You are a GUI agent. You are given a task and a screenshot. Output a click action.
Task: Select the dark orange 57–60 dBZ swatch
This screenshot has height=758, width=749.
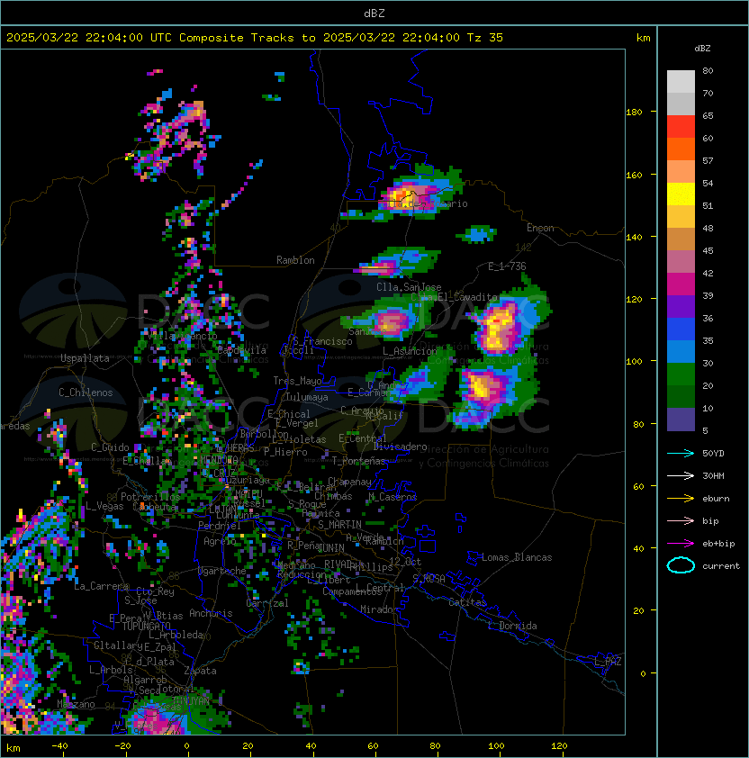point(681,149)
